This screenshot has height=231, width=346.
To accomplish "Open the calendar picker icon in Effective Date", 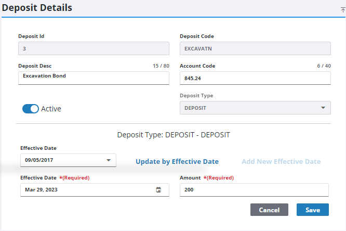I will 158,190.
